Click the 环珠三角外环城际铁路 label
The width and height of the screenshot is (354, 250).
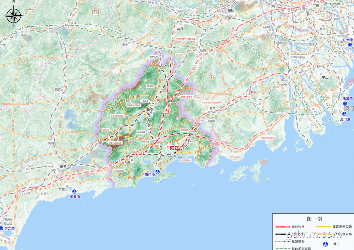click(186, 39)
